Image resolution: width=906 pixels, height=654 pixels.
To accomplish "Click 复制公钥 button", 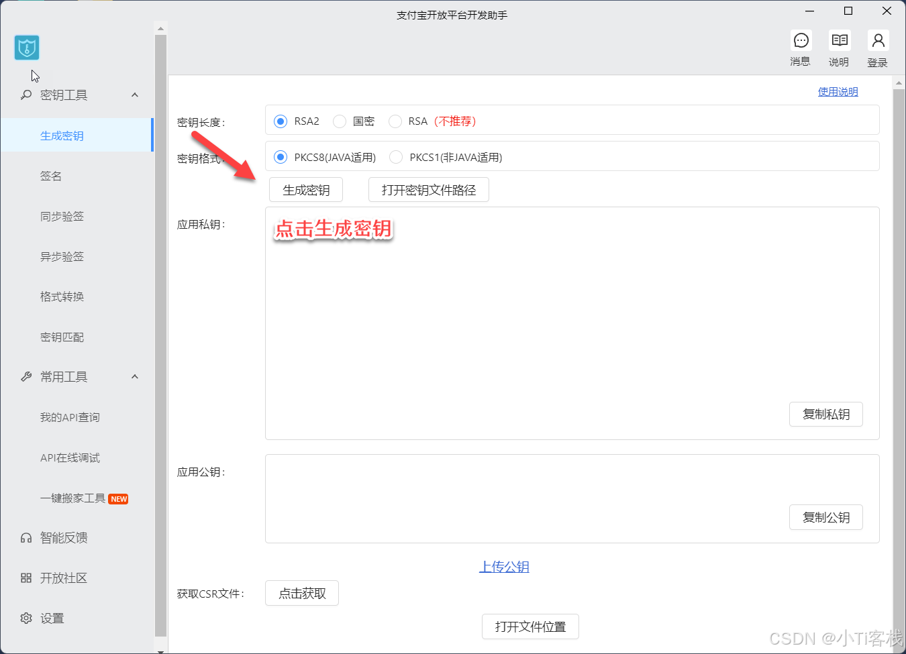I will (826, 517).
